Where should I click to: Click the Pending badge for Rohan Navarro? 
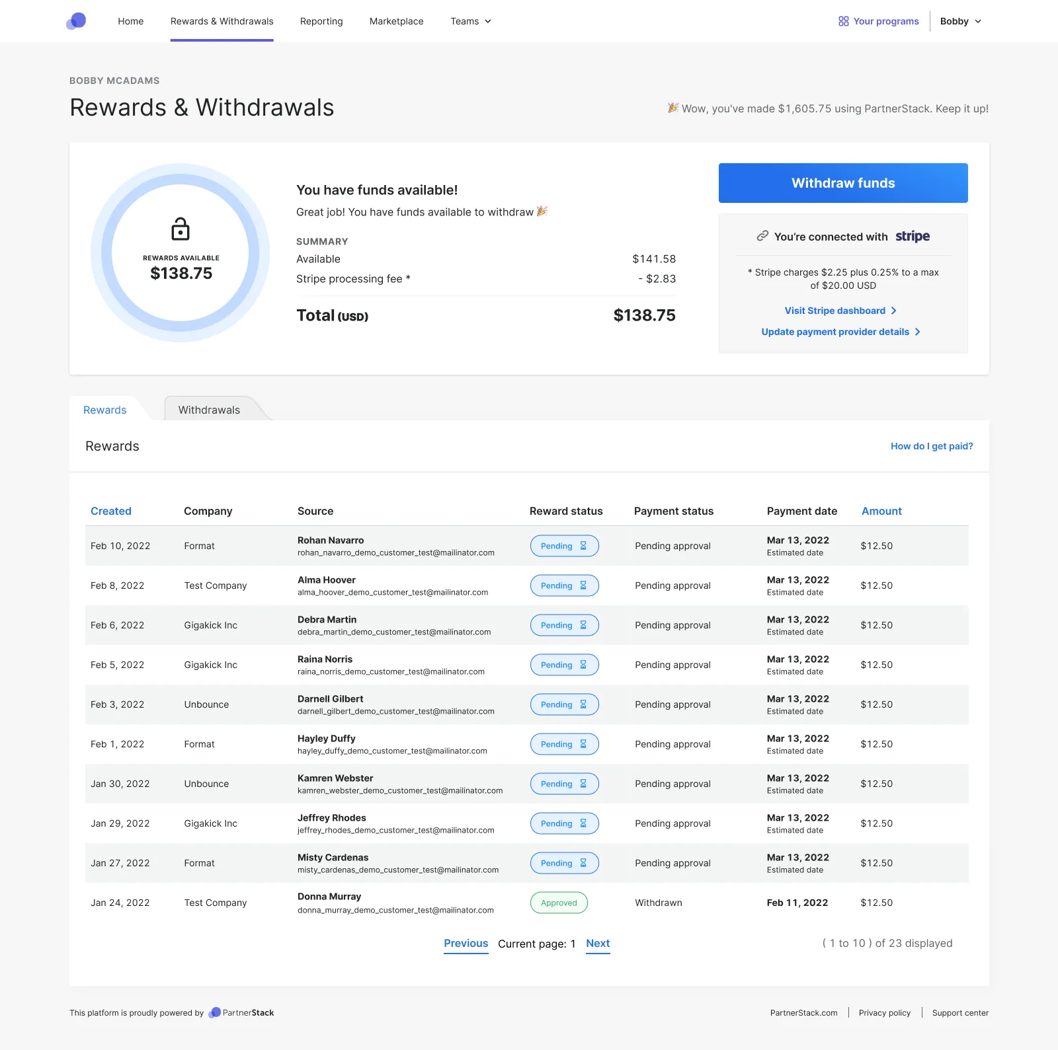tap(564, 546)
